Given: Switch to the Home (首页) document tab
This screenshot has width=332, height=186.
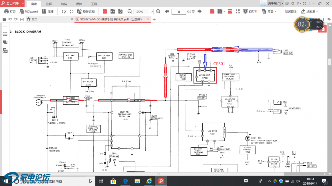Looking at the screenshot, I should (x=32, y=19).
